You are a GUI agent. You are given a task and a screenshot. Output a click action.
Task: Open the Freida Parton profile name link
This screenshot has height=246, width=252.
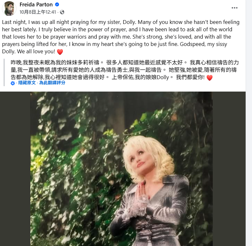(x=36, y=4)
